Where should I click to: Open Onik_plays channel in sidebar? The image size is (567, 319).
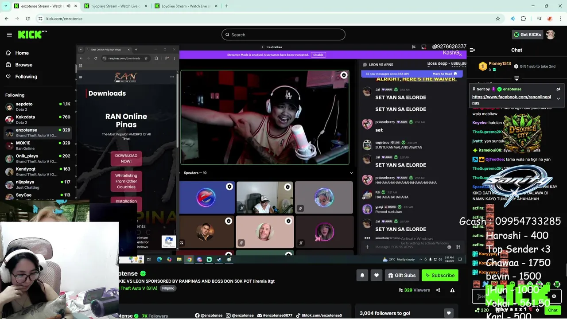[x=38, y=159]
